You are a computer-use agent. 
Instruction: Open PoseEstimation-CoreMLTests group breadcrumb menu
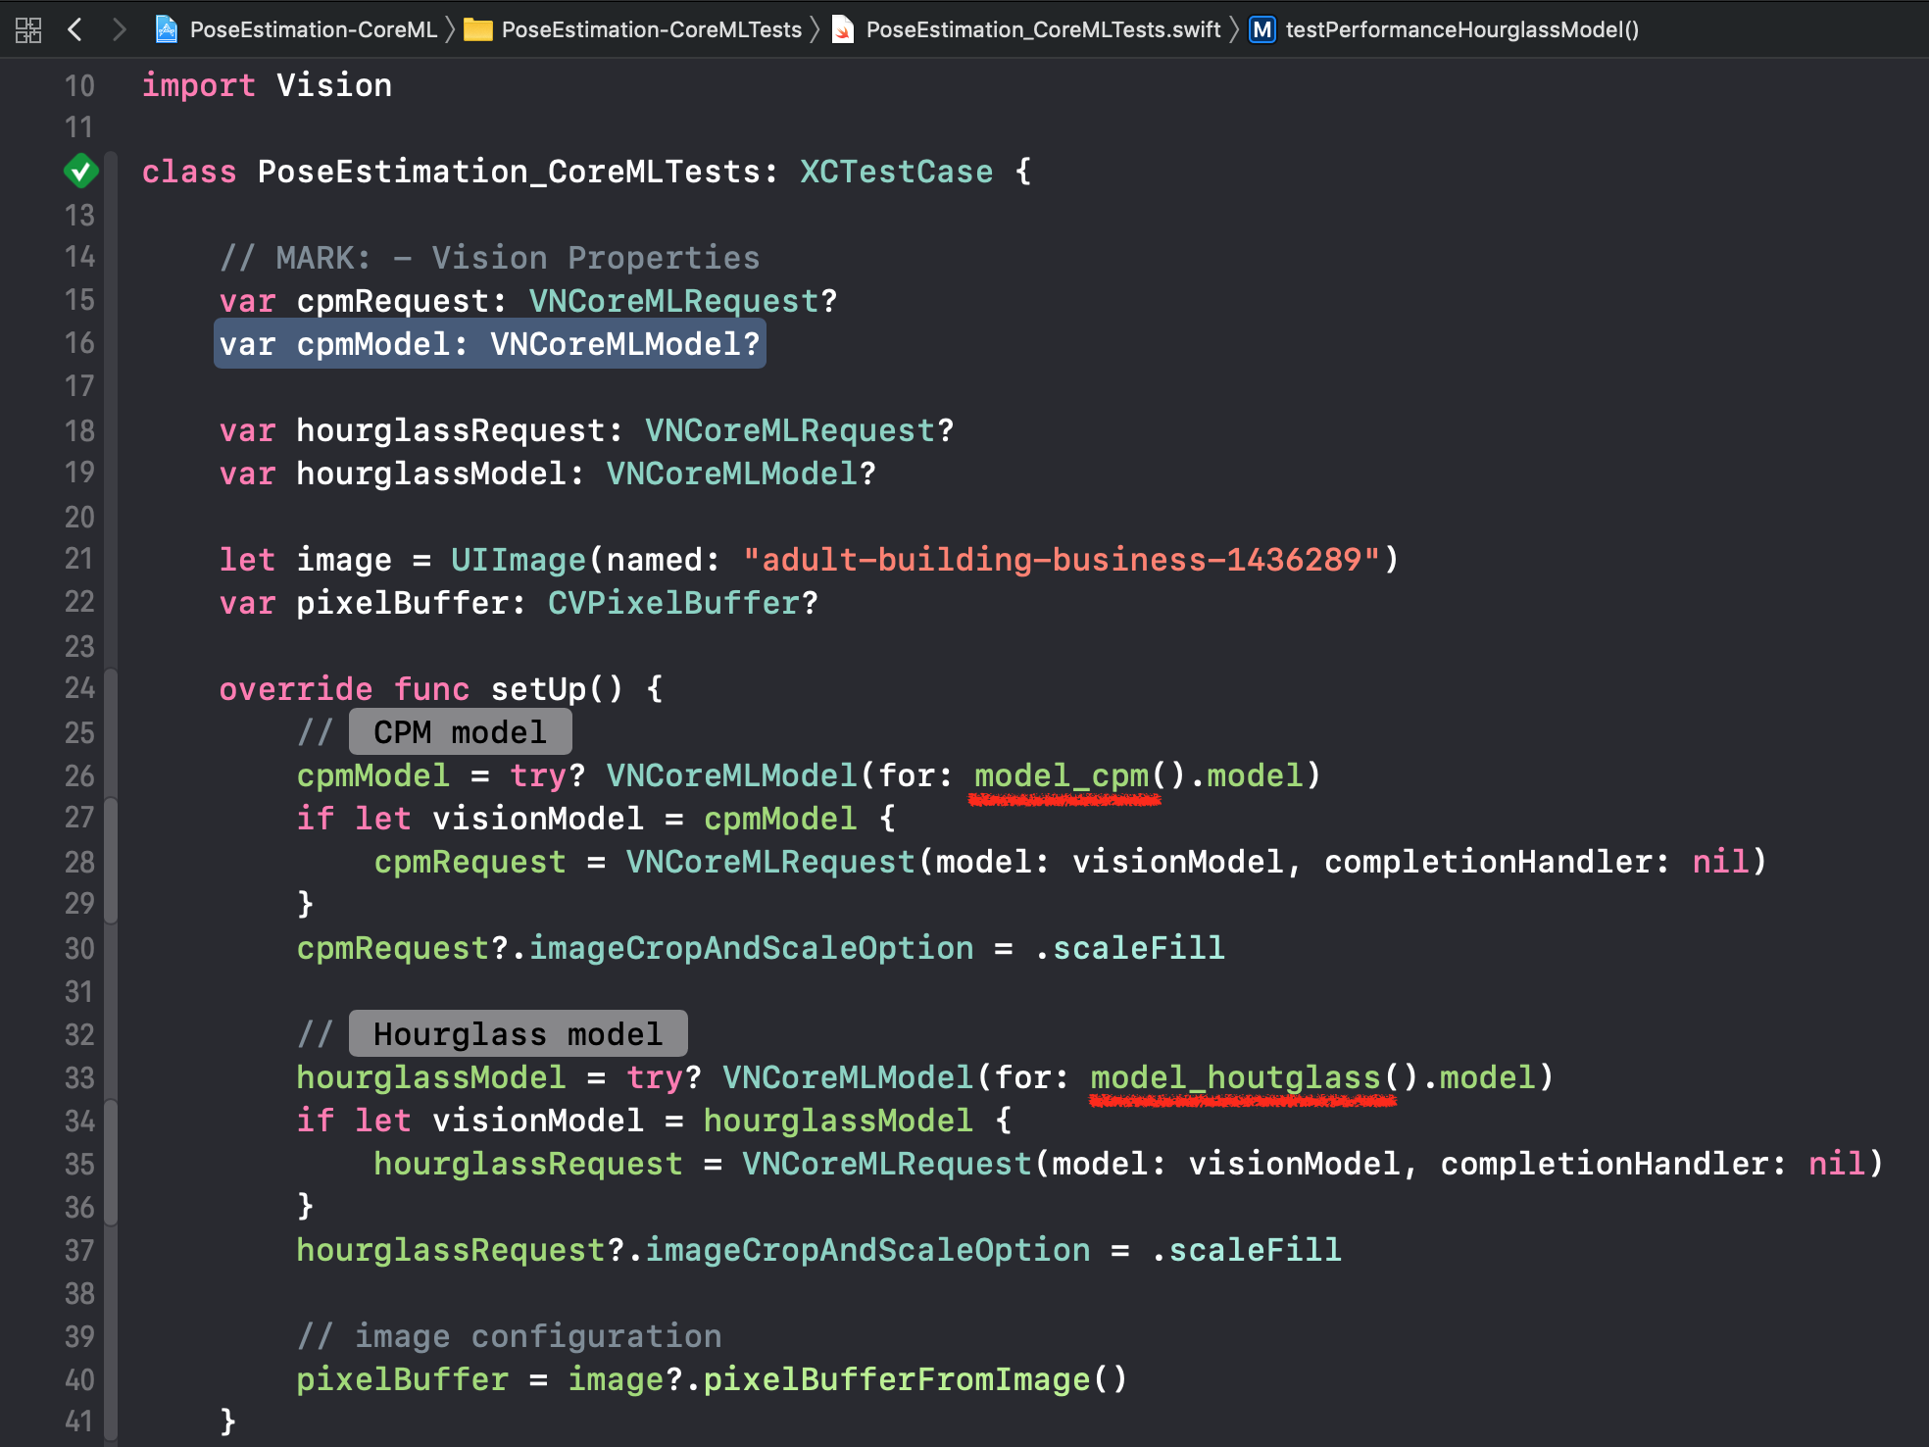click(651, 30)
